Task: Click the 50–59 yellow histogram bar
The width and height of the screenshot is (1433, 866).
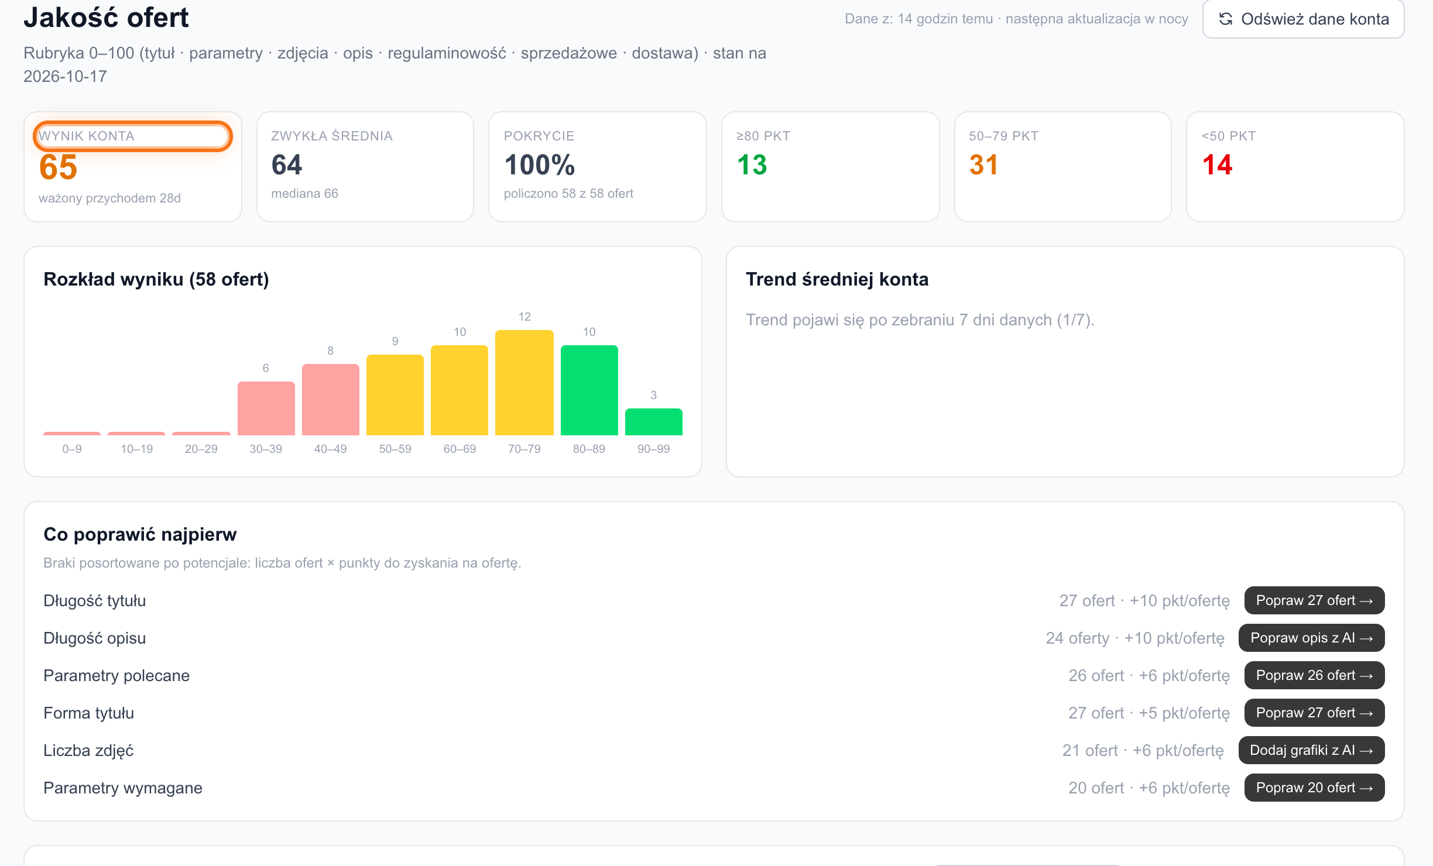Action: pos(395,395)
